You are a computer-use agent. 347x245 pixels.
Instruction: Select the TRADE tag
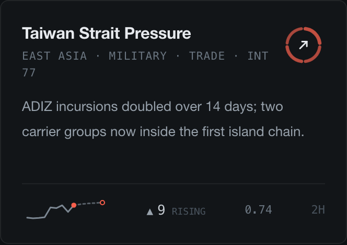(x=207, y=55)
